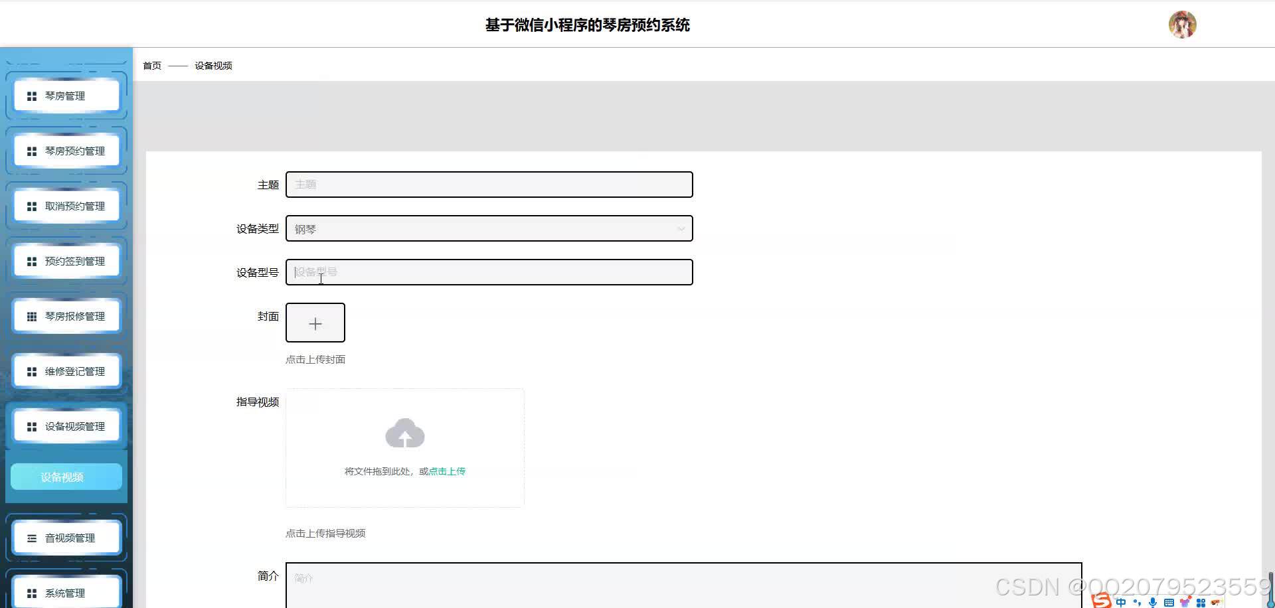Select the 琴房管理 grid icon in sidebar
This screenshot has width=1275, height=608.
[x=31, y=96]
